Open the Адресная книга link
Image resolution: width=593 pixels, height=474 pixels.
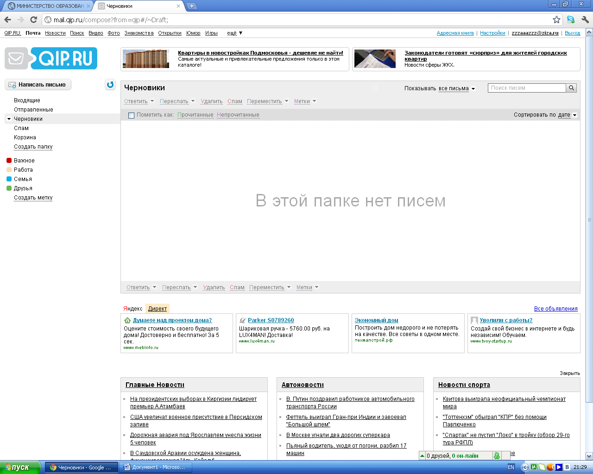(455, 33)
